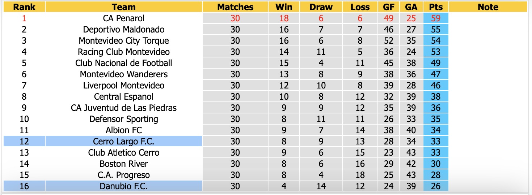Screen dimensions: 532x195
Task: Select highlighted Danubio F.C. team
Action: [x=124, y=186]
